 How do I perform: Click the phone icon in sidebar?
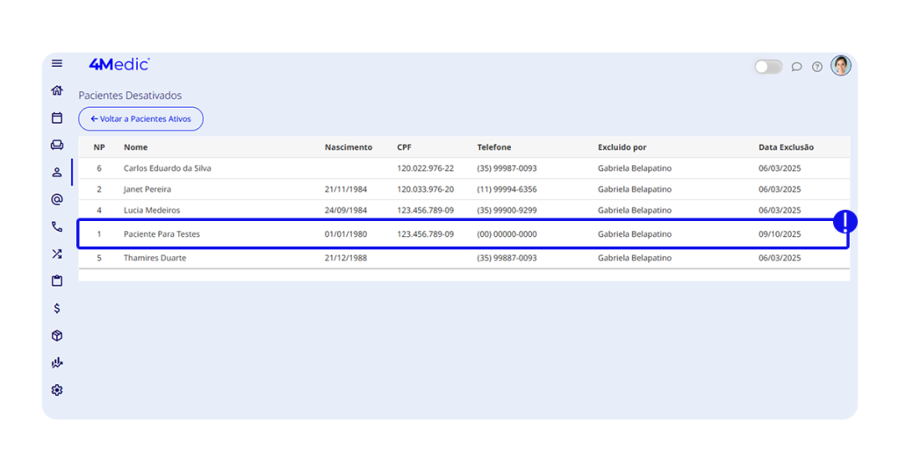[57, 226]
